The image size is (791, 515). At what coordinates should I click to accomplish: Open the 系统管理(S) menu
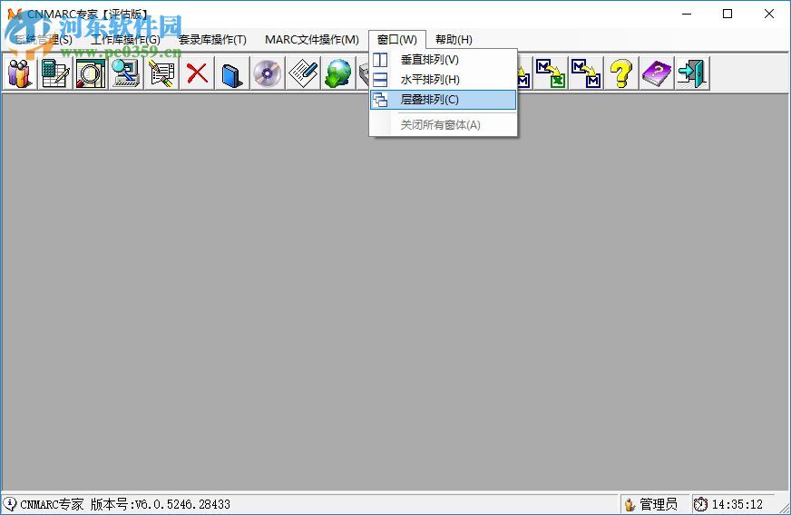click(x=43, y=39)
